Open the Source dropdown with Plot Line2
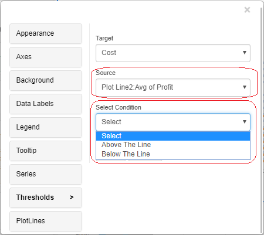 pos(173,87)
